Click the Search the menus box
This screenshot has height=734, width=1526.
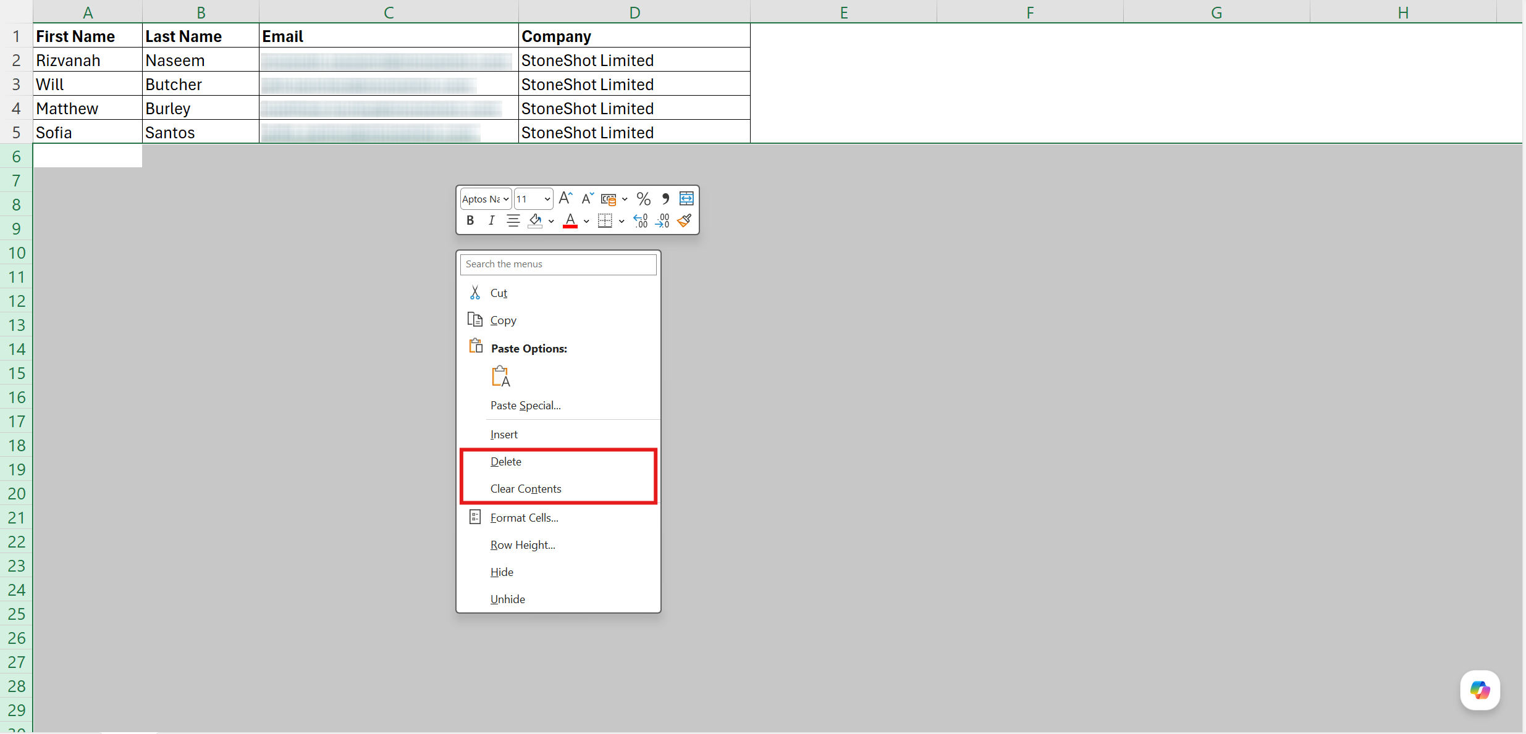click(x=558, y=264)
